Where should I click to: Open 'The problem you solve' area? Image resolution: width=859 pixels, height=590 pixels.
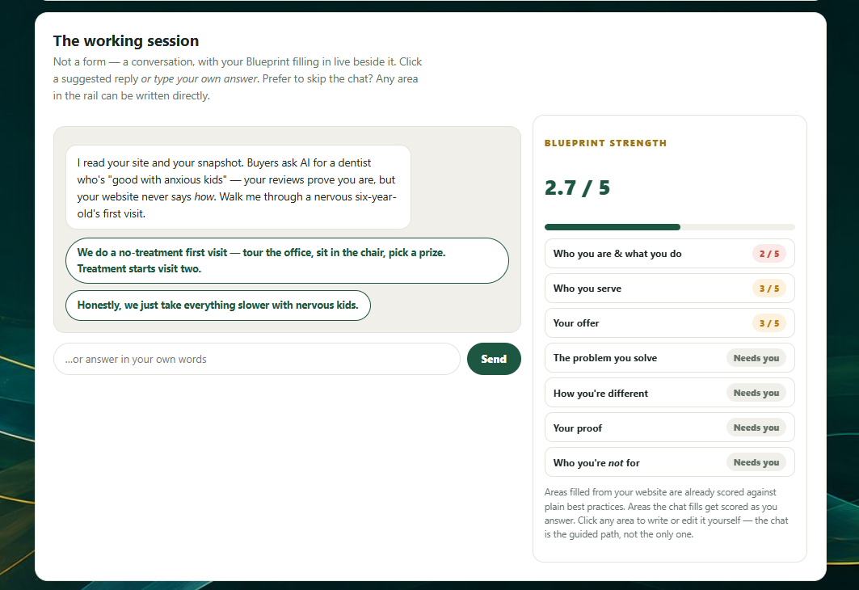(x=669, y=358)
